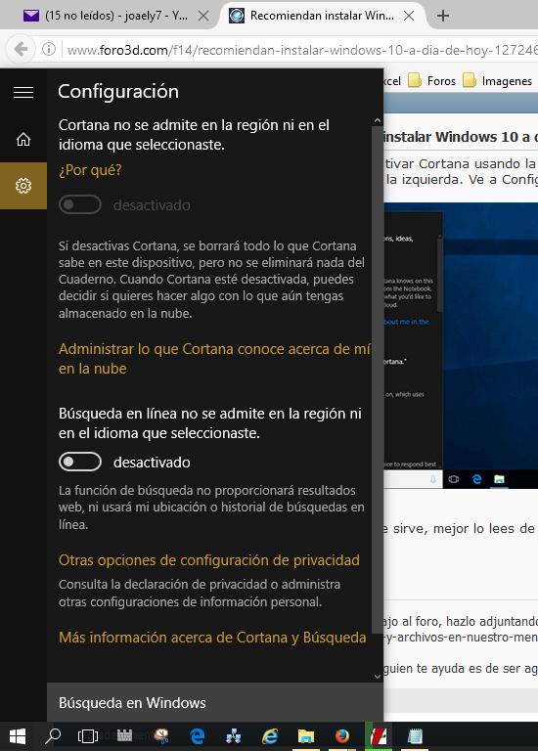The height and width of the screenshot is (751, 538).
Task: Open the network computers icon on the taskbar
Action: click(x=234, y=736)
